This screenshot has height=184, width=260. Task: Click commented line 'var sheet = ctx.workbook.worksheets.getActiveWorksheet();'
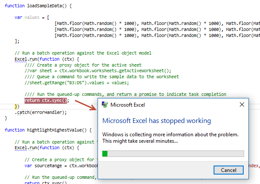click(98, 71)
